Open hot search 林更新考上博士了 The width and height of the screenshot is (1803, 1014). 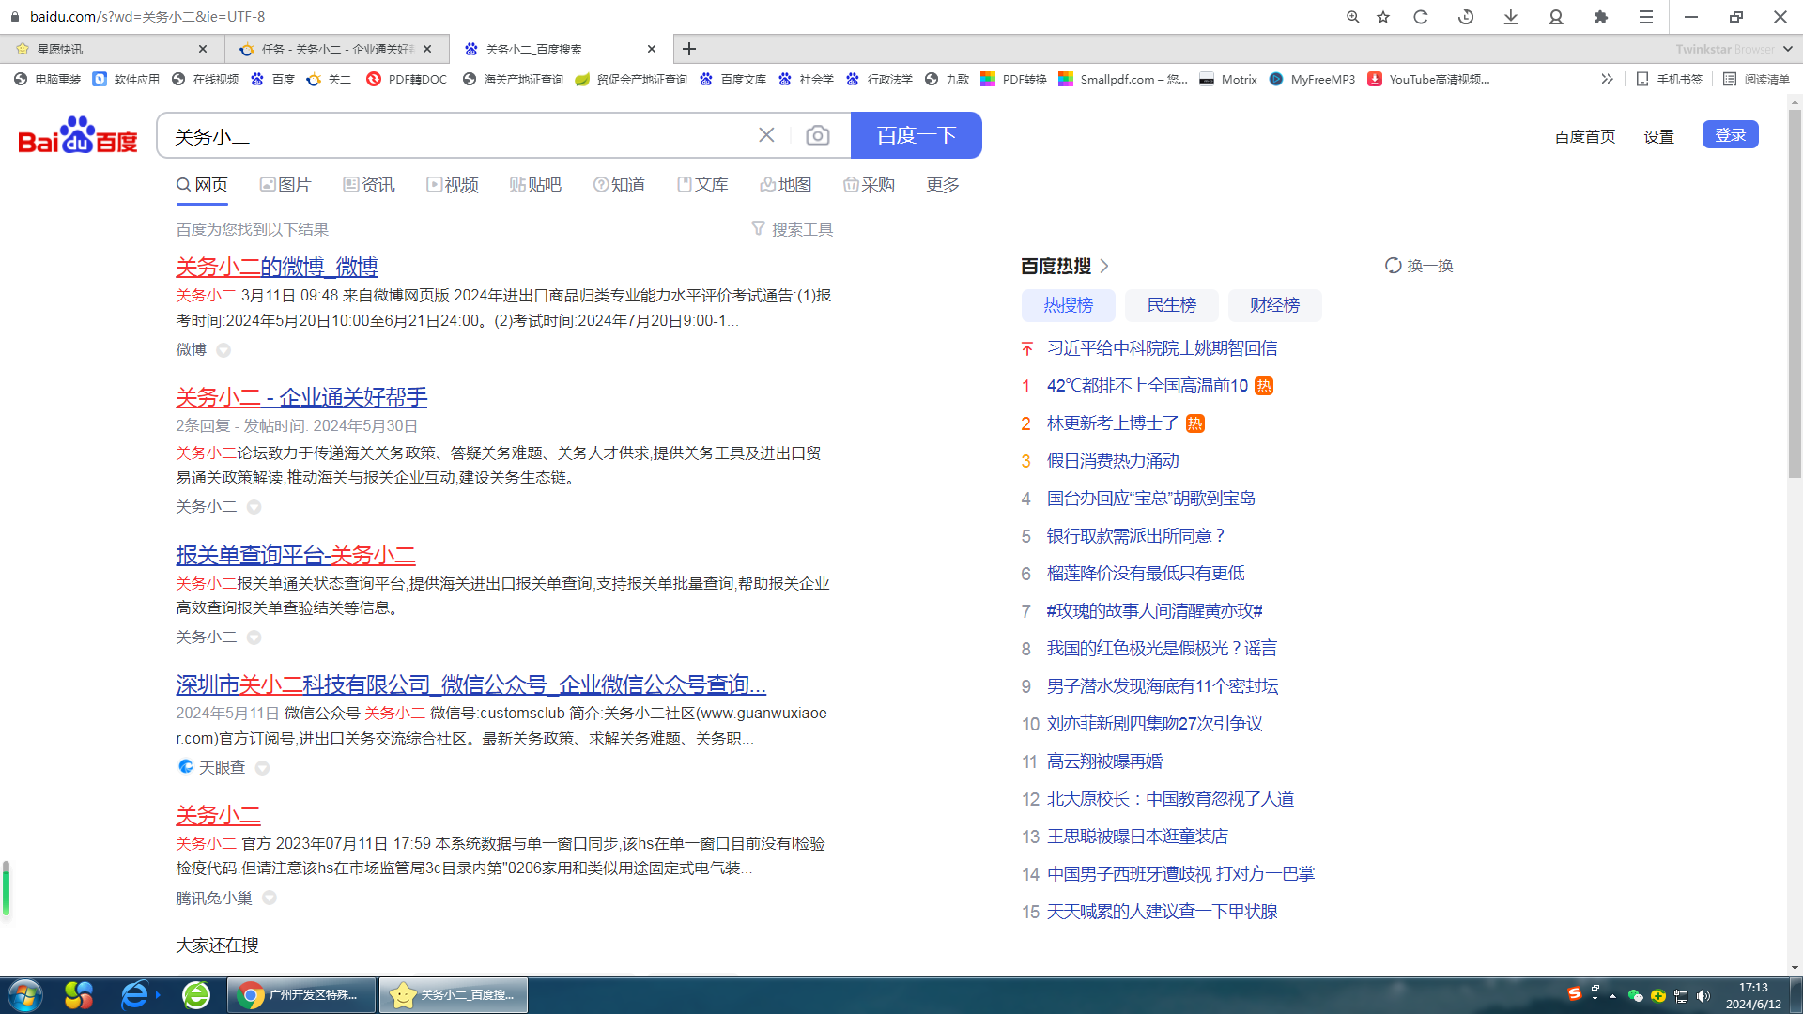[x=1113, y=423]
